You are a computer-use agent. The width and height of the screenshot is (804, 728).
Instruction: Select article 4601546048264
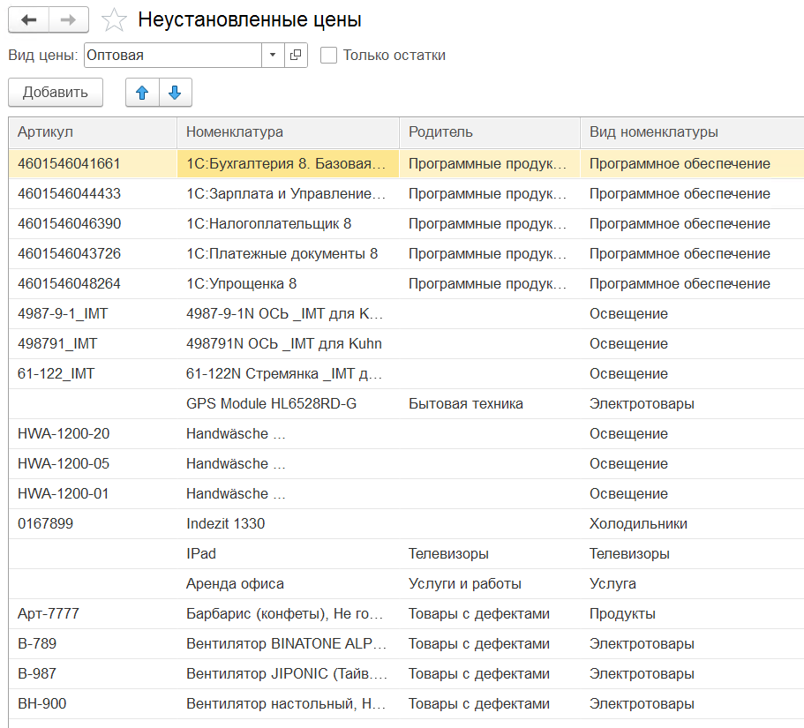click(93, 283)
